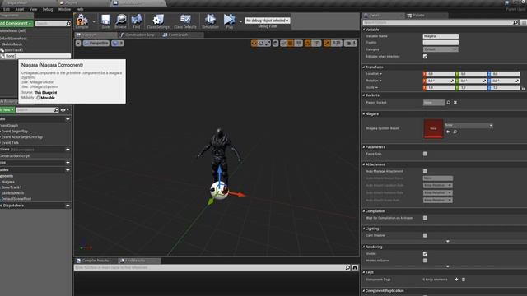Find Niagara System Asset in Content Browser
The image size is (527, 296).
455,132
